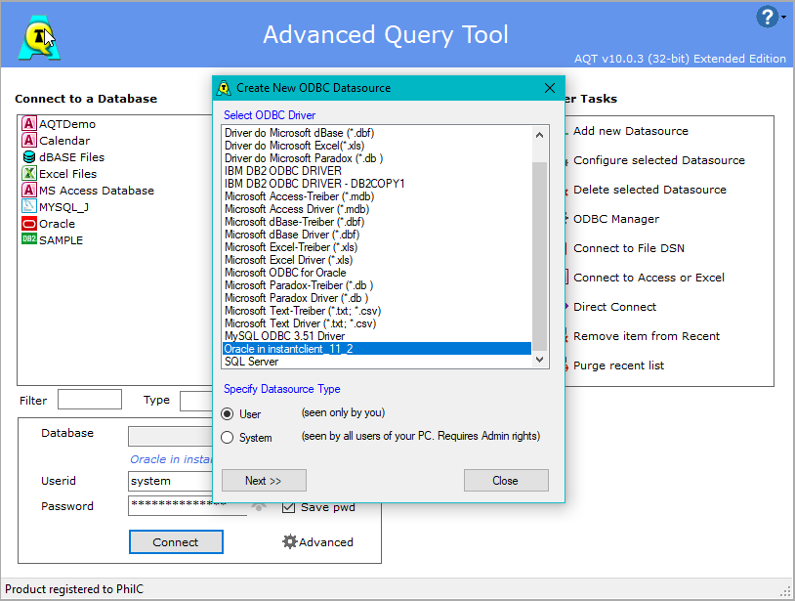The height and width of the screenshot is (601, 795).
Task: Close the Create New ODBC Datasource dialog
Action: pos(550,88)
